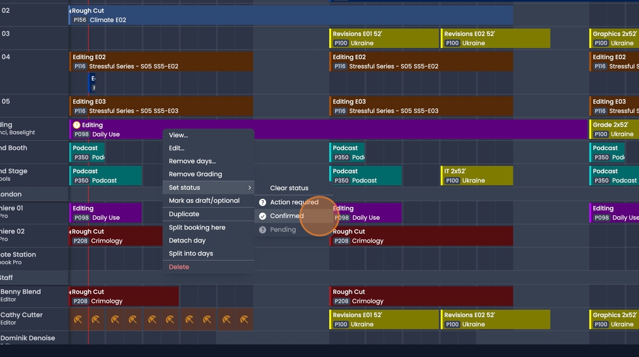Viewport: 639px width, 357px height.
Task: Click the grayed-out Pending status icon
Action: (x=262, y=229)
